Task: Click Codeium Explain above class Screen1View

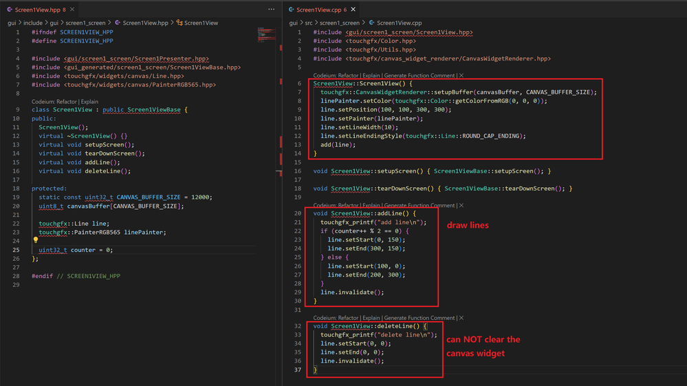Action: tap(89, 101)
